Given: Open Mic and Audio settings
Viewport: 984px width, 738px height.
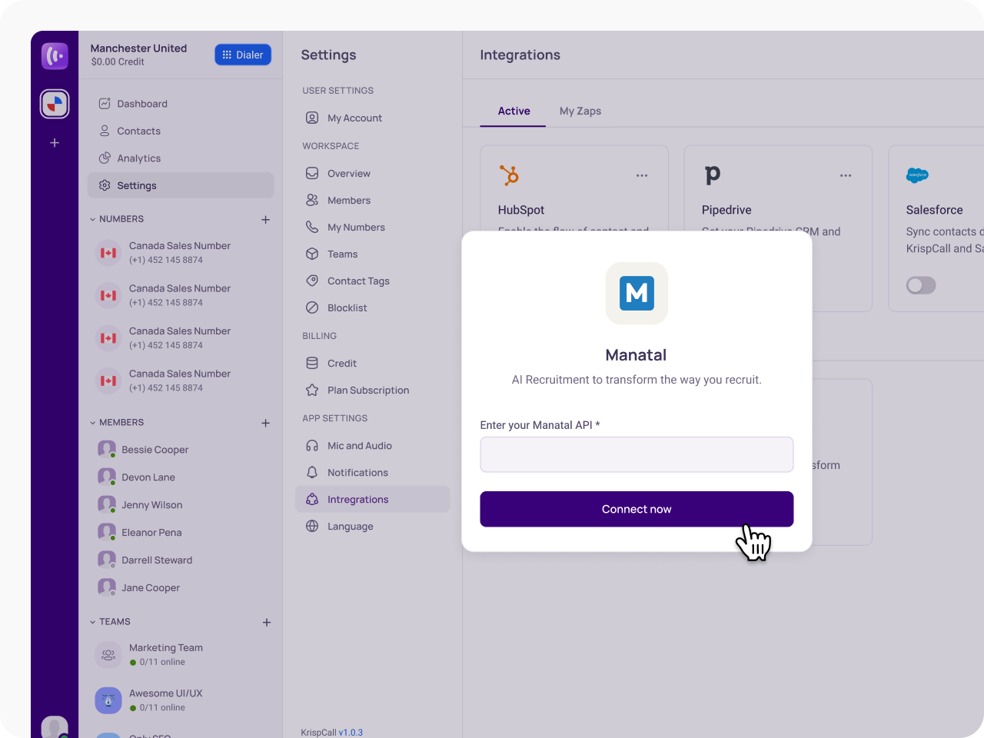Looking at the screenshot, I should 373,446.
